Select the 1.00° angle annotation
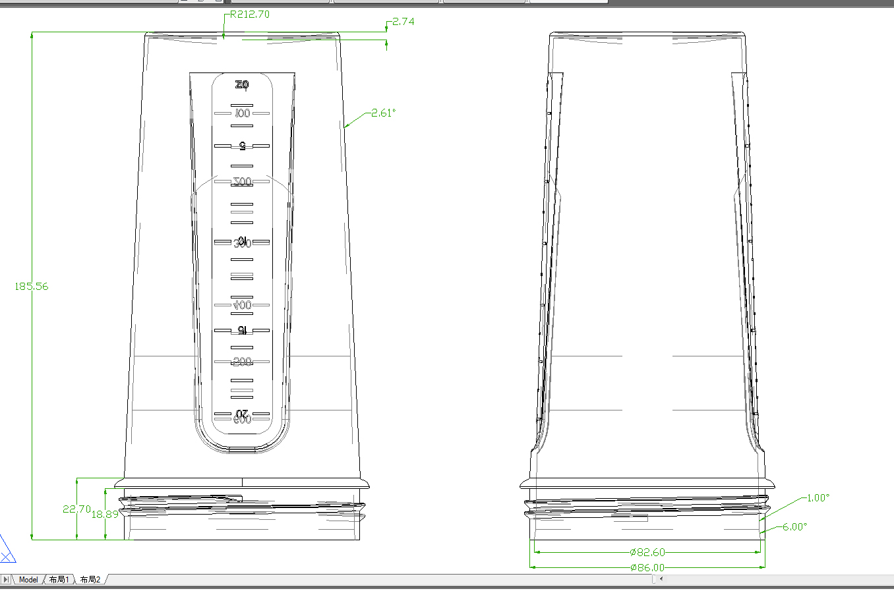Viewport: 894px width, 593px height. pos(818,498)
